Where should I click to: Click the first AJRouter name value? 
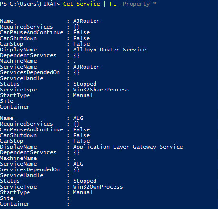coord(86,21)
